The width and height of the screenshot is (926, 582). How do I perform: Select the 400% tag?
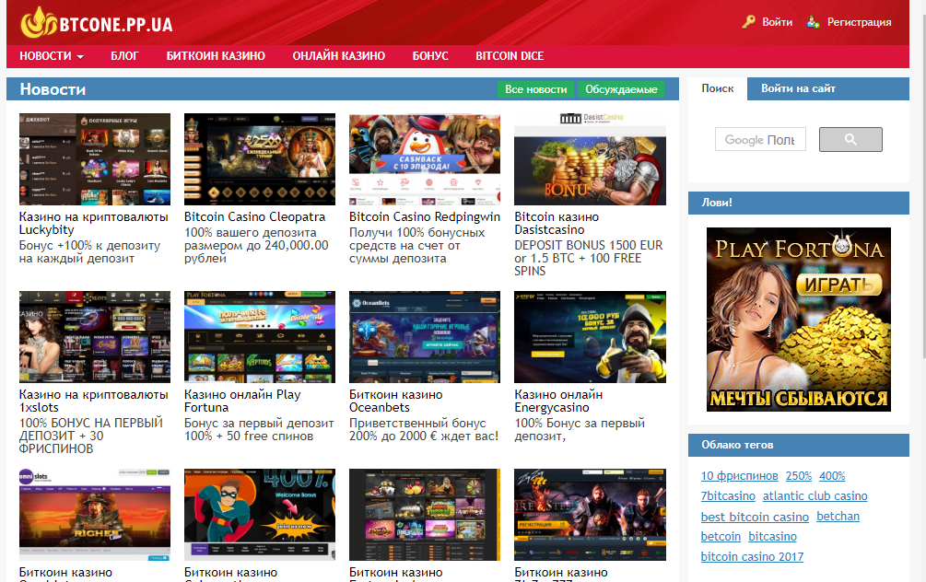click(x=832, y=476)
